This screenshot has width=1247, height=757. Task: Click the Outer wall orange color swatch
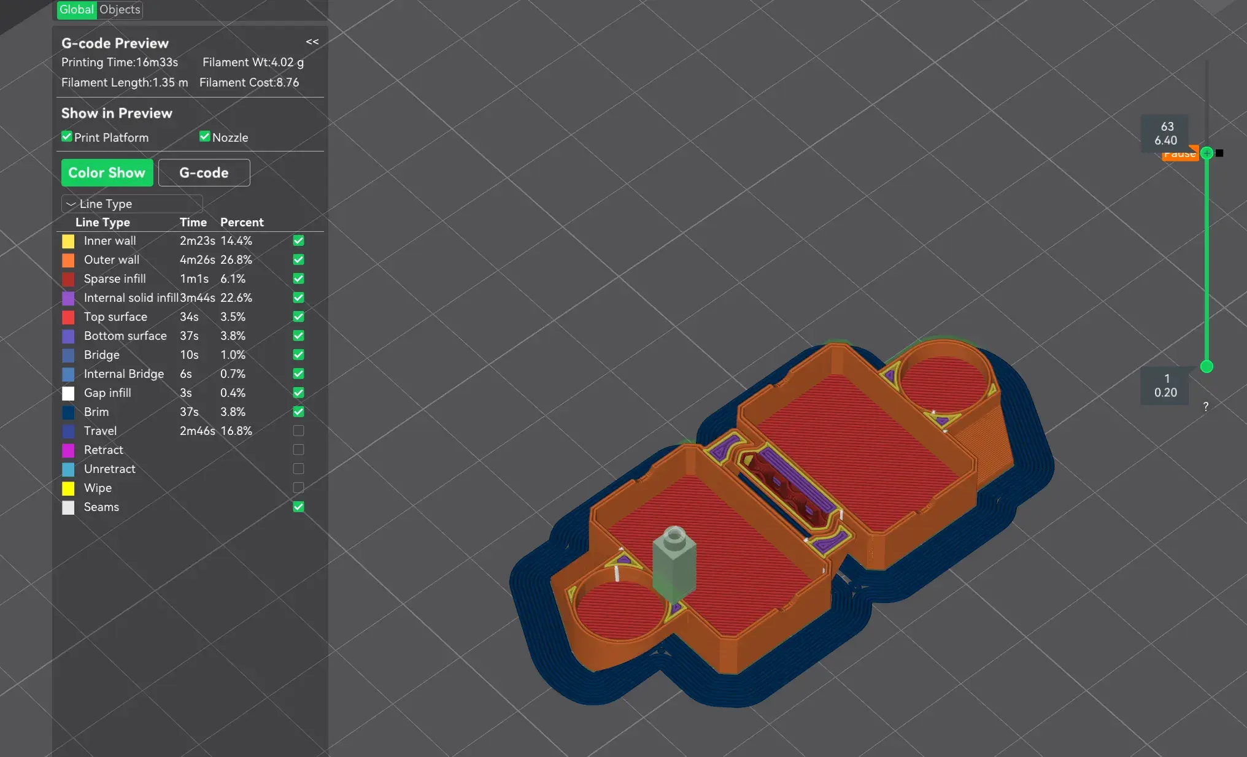click(68, 260)
